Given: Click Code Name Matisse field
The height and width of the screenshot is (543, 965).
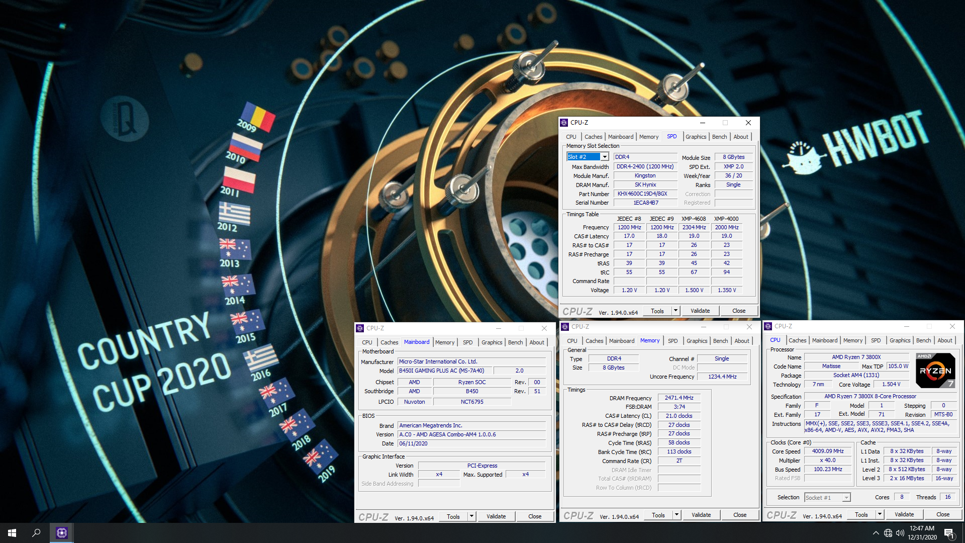Looking at the screenshot, I should pos(831,367).
